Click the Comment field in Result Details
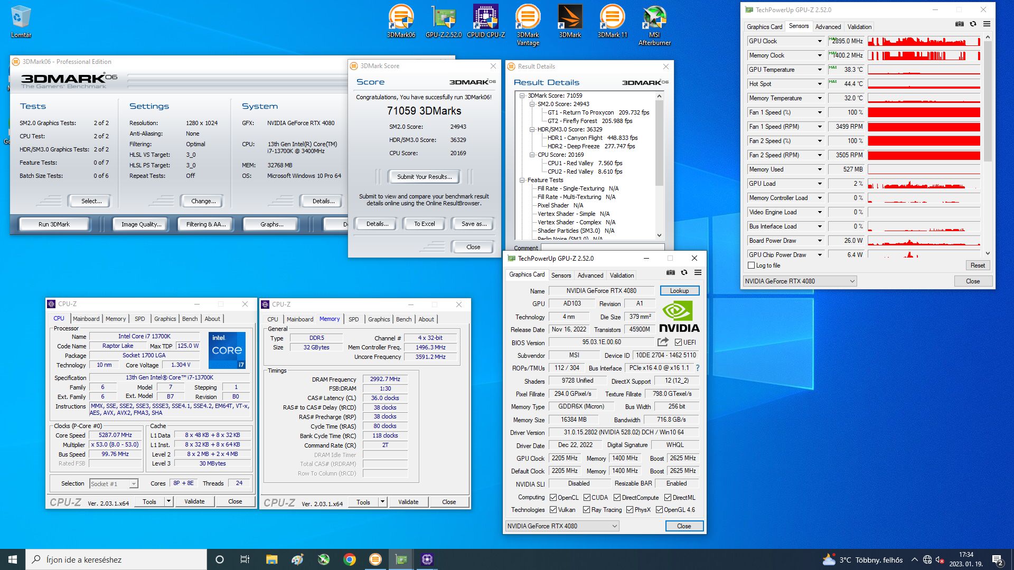The image size is (1014, 570). 603,247
